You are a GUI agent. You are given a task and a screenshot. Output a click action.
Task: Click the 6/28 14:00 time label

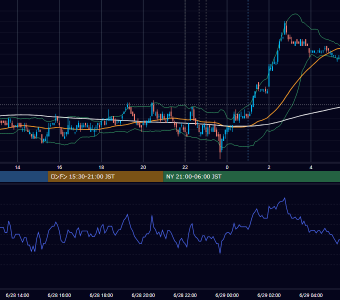point(17,295)
